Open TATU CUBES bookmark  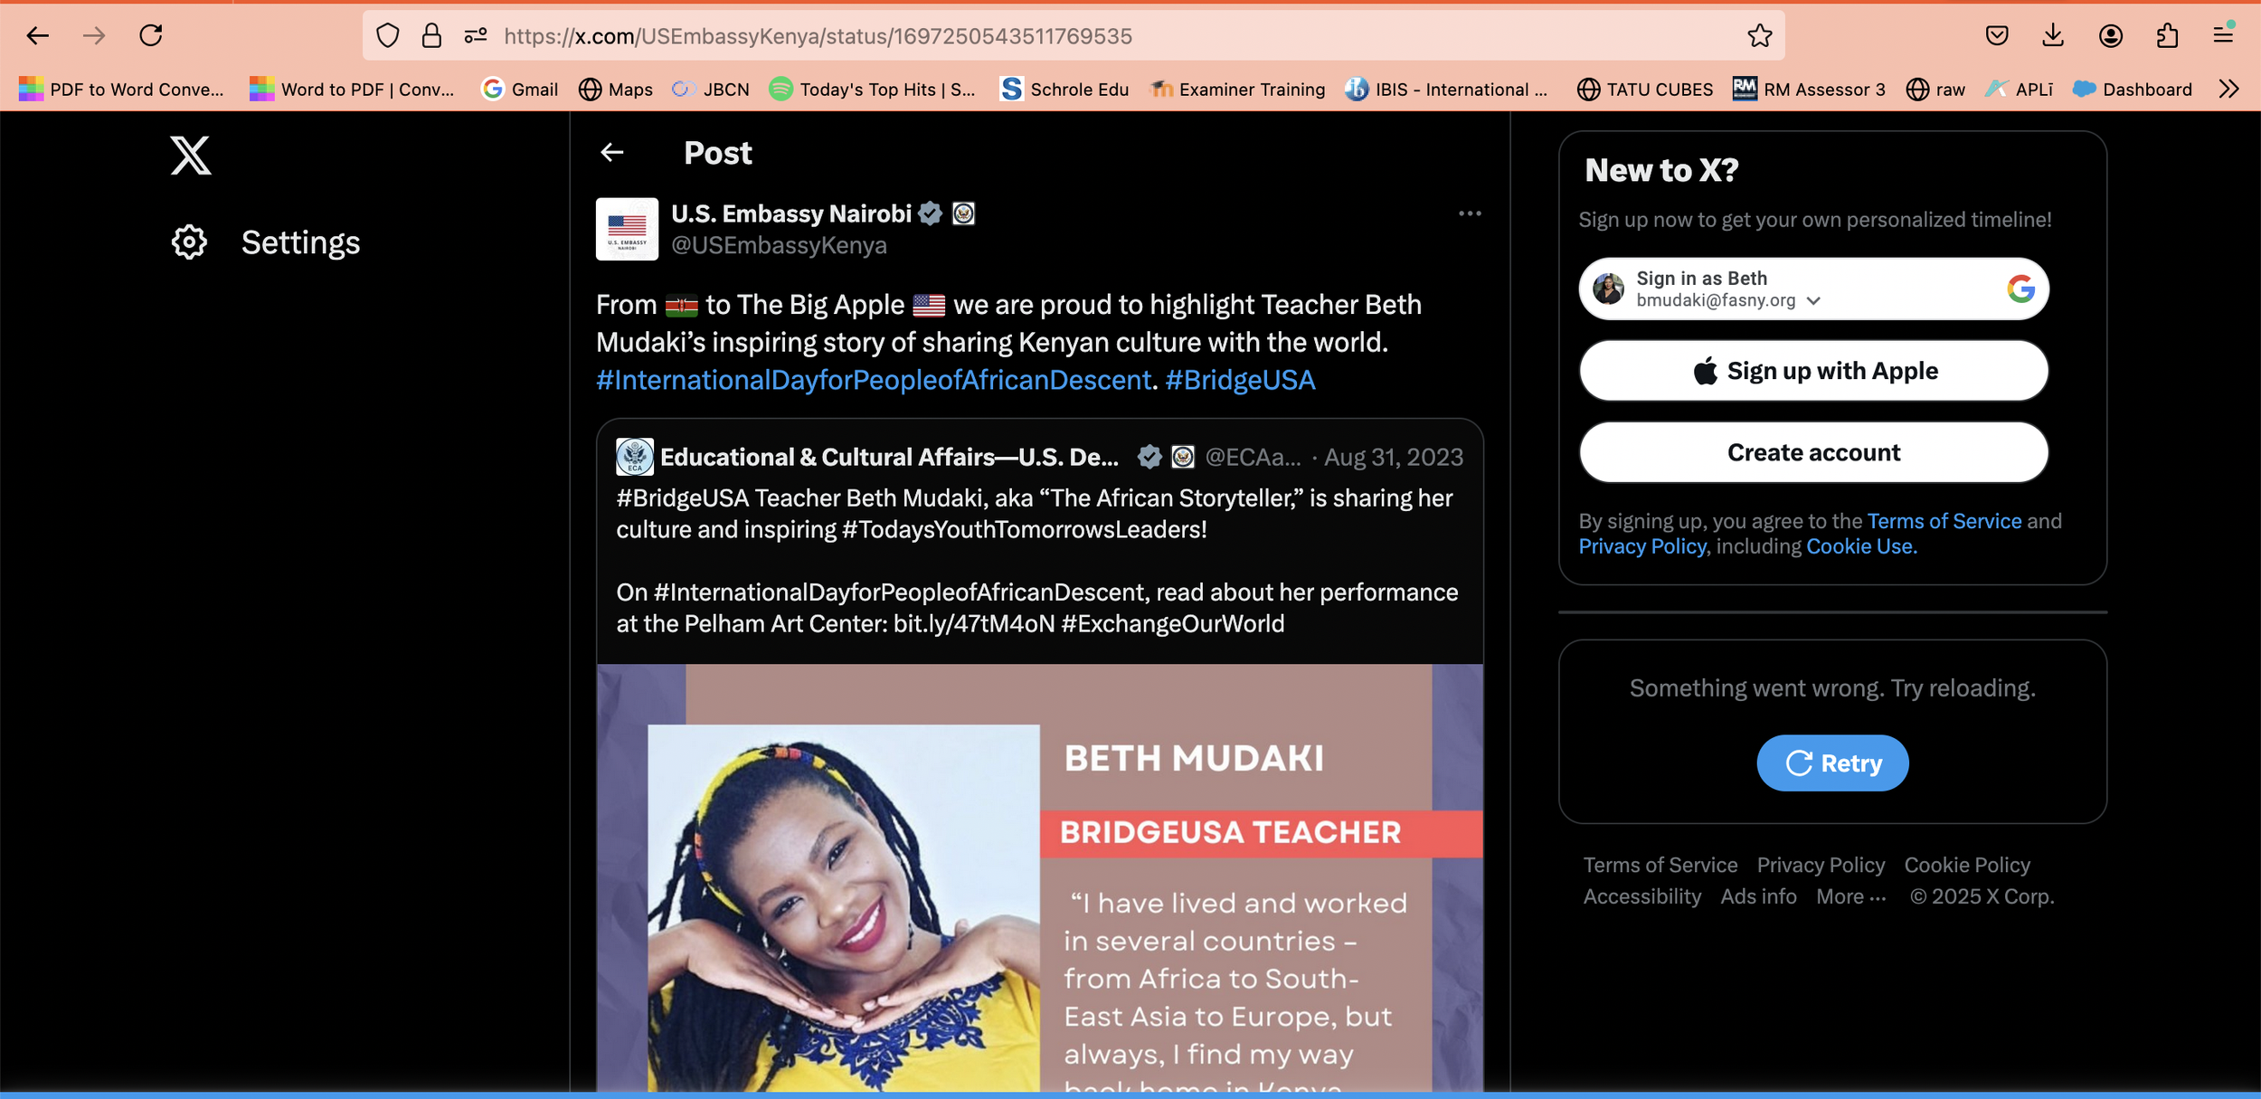[x=1645, y=89]
